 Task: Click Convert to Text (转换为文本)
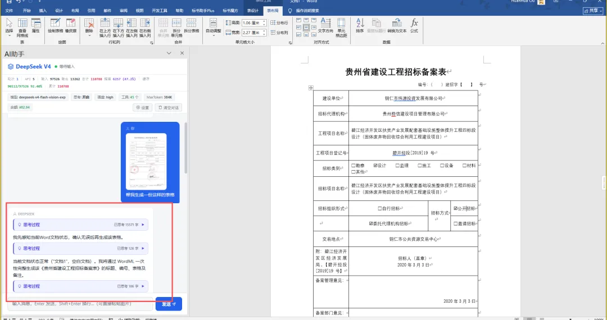397,25
